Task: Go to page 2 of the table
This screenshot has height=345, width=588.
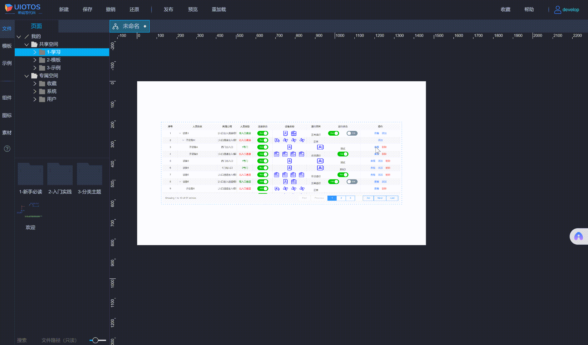Action: point(341,198)
